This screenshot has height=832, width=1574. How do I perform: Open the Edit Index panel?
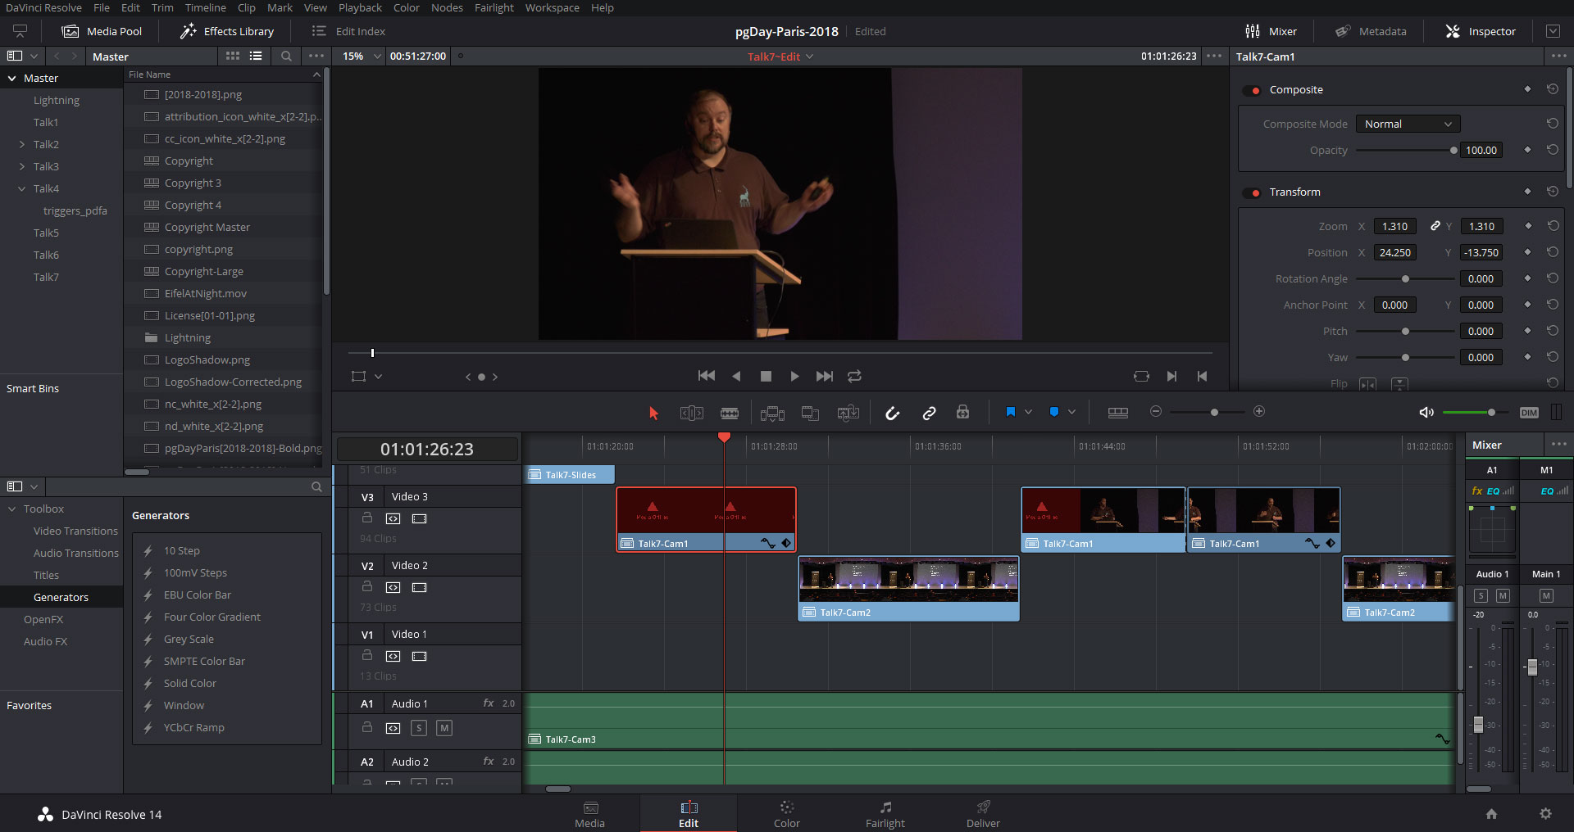pyautogui.click(x=348, y=31)
